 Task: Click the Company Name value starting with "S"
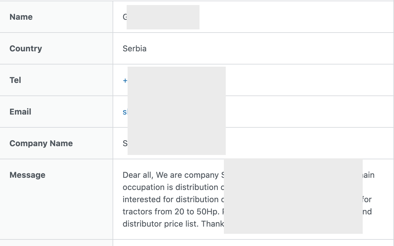(125, 143)
